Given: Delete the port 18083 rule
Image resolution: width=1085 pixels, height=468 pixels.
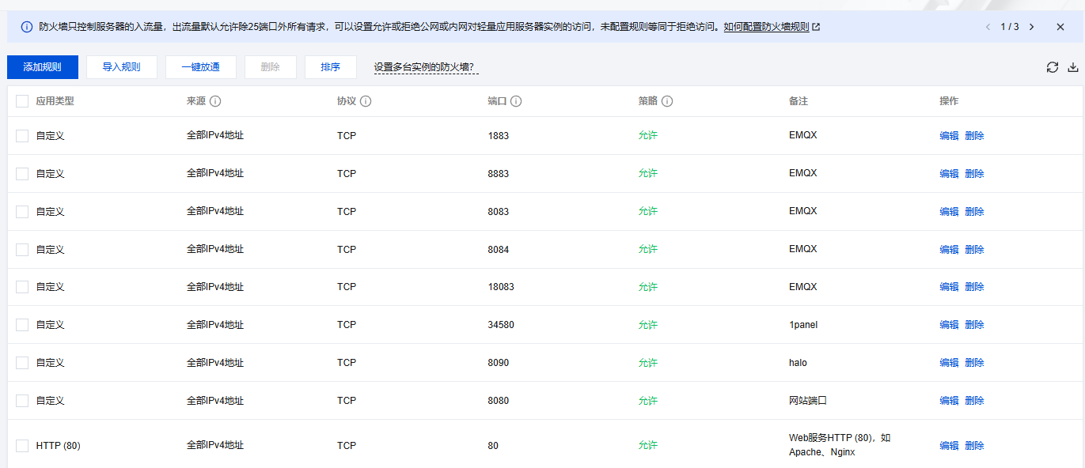Looking at the screenshot, I should 974,287.
